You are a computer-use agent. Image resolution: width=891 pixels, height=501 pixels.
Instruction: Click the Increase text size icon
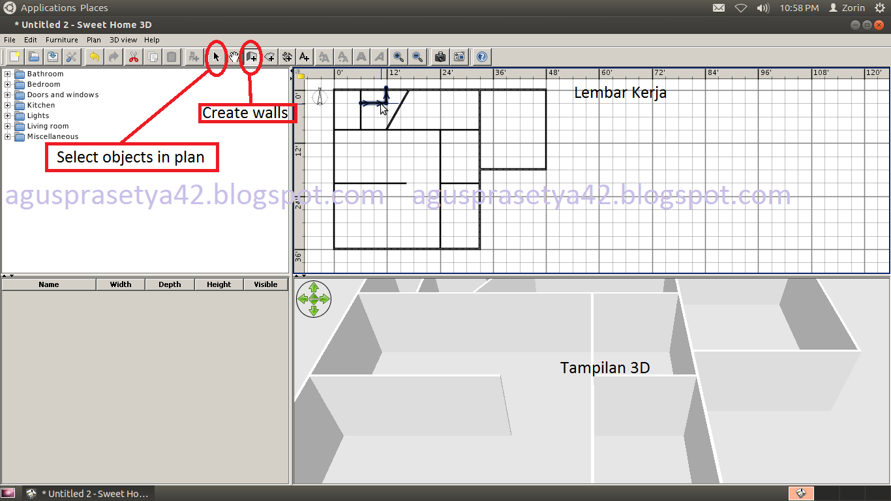(x=324, y=57)
